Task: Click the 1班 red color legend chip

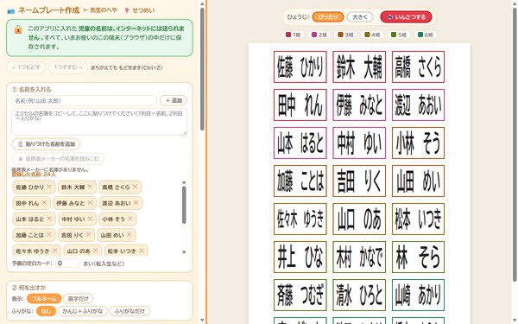Action: (293, 35)
